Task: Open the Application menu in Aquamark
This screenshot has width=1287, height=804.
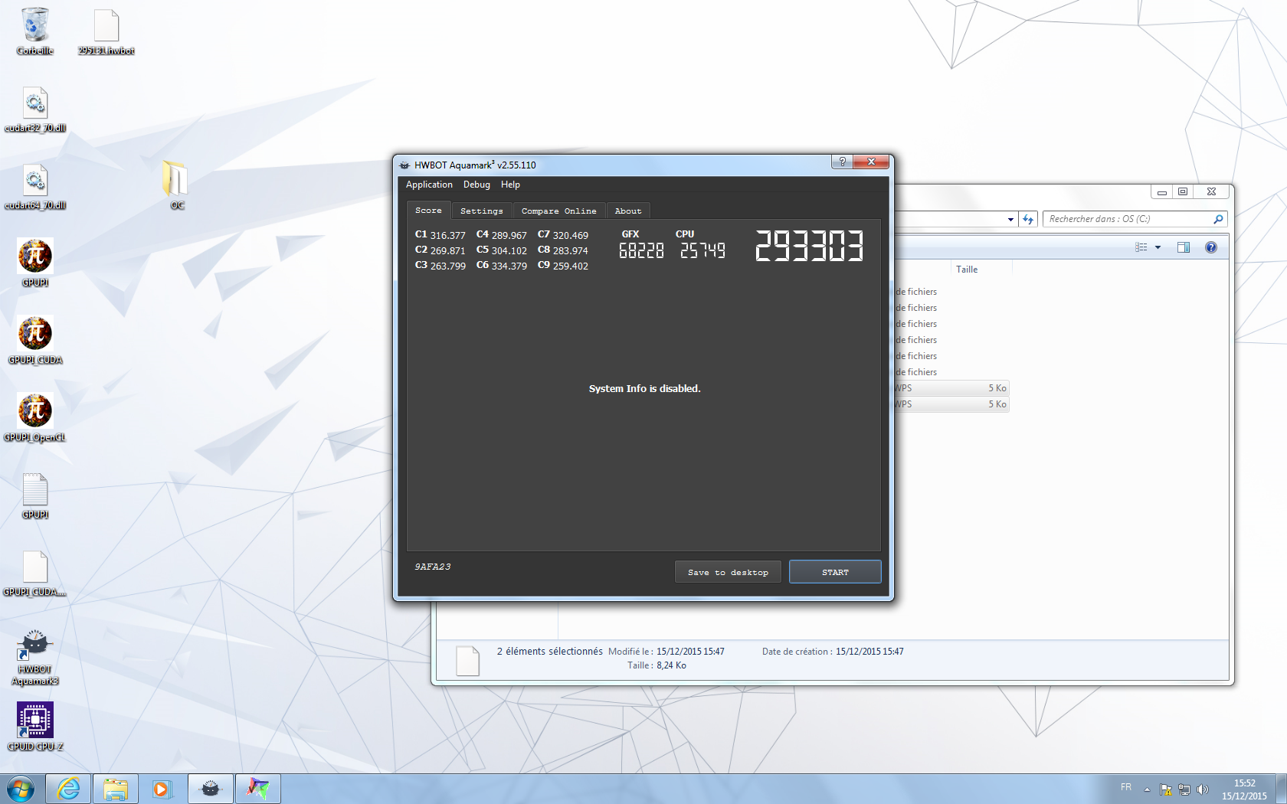Action: [429, 185]
